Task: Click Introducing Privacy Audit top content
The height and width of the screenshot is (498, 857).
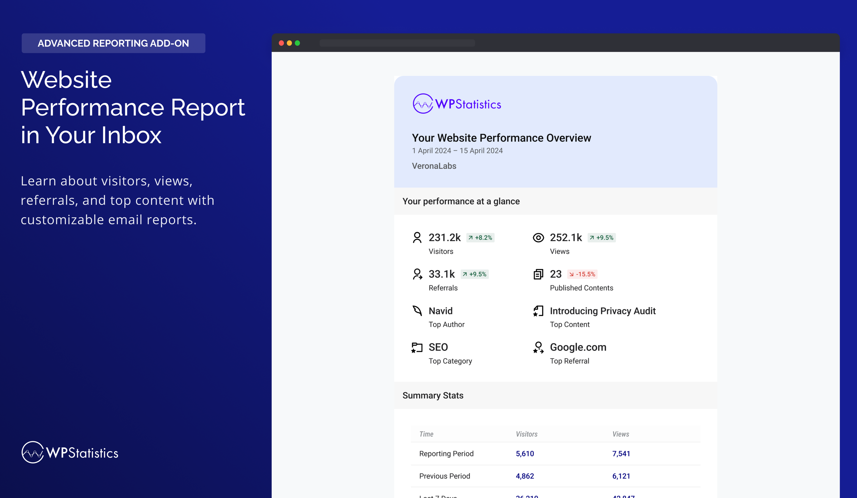Action: pyautogui.click(x=603, y=311)
